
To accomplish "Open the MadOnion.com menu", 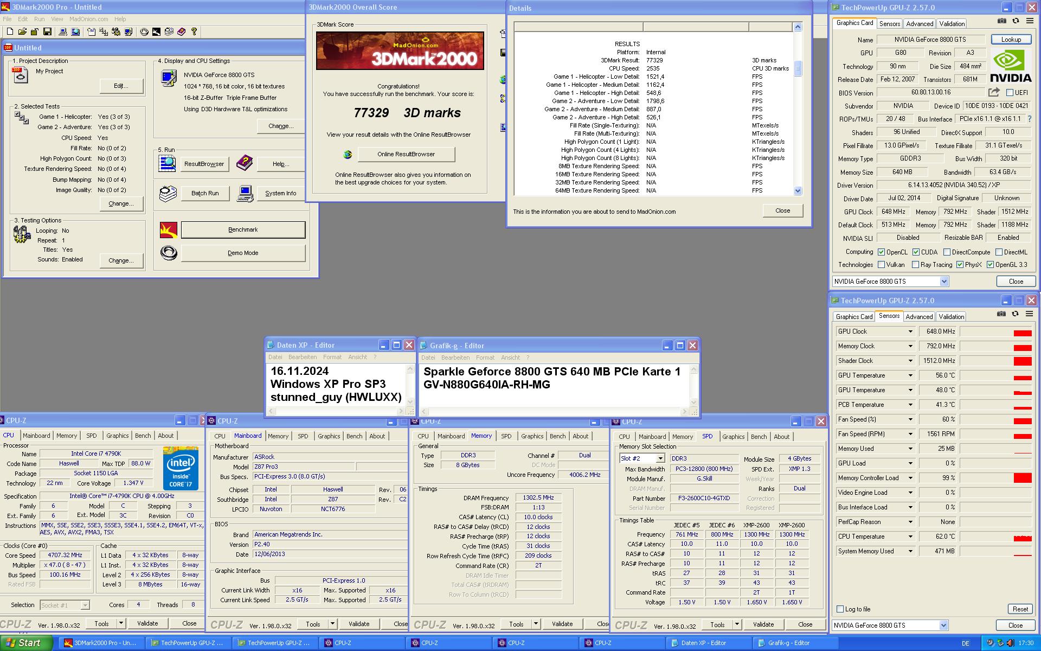I will (x=88, y=19).
